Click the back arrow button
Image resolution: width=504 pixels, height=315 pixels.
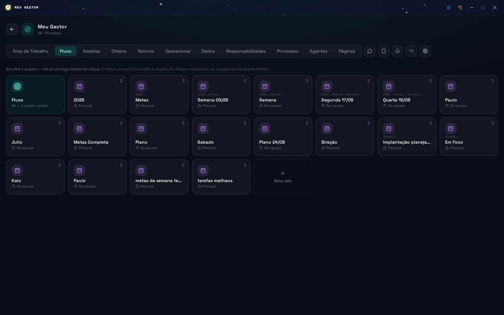click(x=12, y=29)
